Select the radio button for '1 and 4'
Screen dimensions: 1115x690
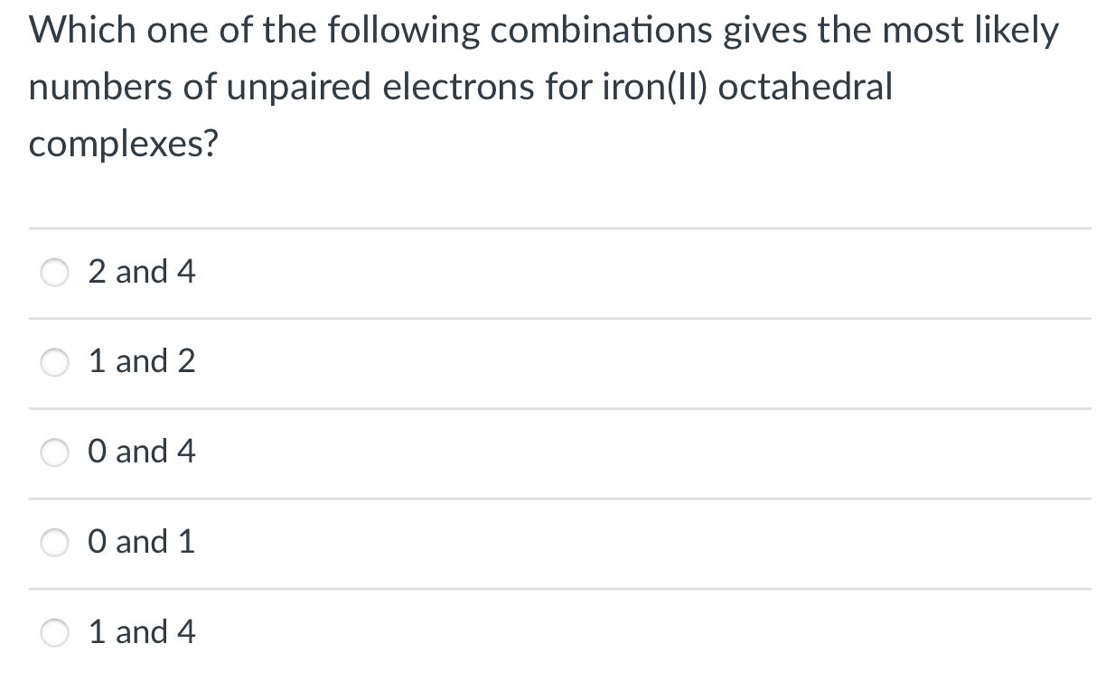(54, 633)
